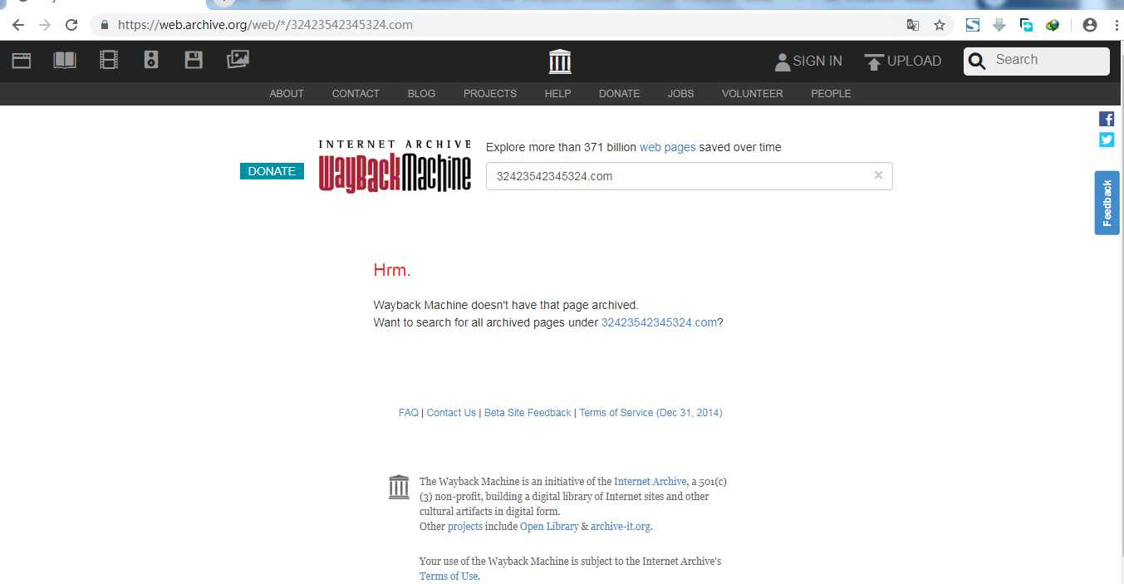Viewport: 1124px width, 584px height.
Task: Bookmark this page with the star
Action: coord(940,25)
